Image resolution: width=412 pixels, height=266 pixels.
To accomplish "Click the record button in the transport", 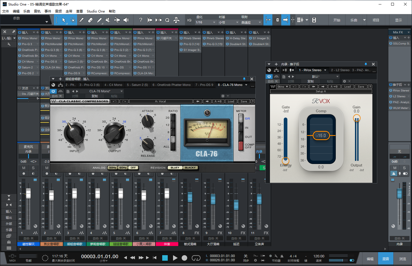I will tap(184, 258).
